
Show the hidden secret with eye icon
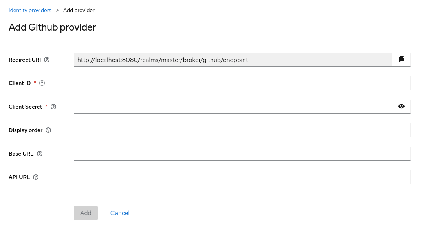coord(401,106)
